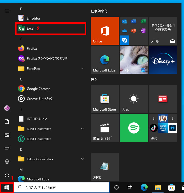Viewport: 184px width, 193px height.
Task: Click the taskbar search box
Action: [62, 187]
